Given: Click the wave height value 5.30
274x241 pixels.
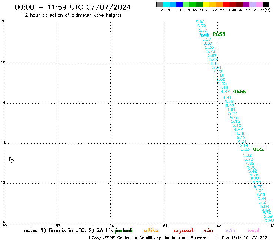Looking at the screenshot, I should point(217,67).
